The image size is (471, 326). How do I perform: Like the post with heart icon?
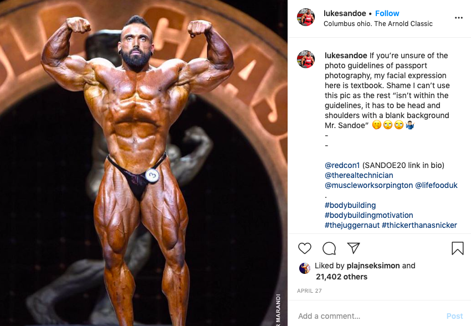pyautogui.click(x=305, y=248)
